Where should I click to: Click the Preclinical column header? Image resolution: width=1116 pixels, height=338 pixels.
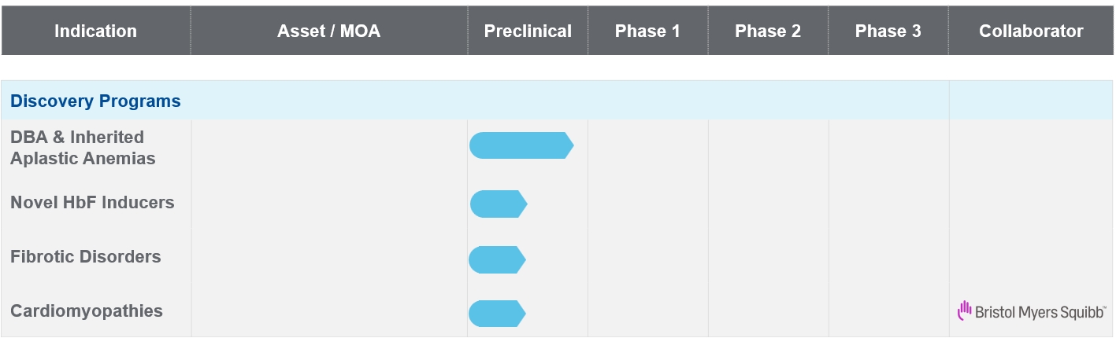[528, 31]
